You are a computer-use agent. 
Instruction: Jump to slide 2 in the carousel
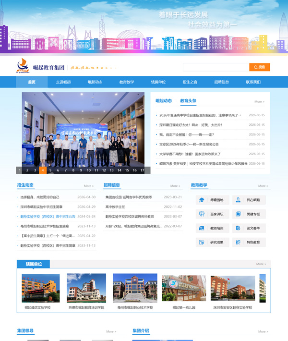click(27, 170)
